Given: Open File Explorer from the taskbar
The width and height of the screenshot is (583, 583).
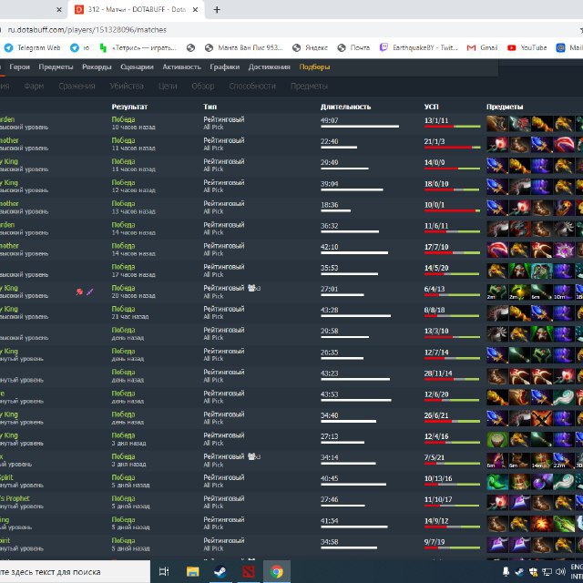Looking at the screenshot, I should tap(192, 571).
